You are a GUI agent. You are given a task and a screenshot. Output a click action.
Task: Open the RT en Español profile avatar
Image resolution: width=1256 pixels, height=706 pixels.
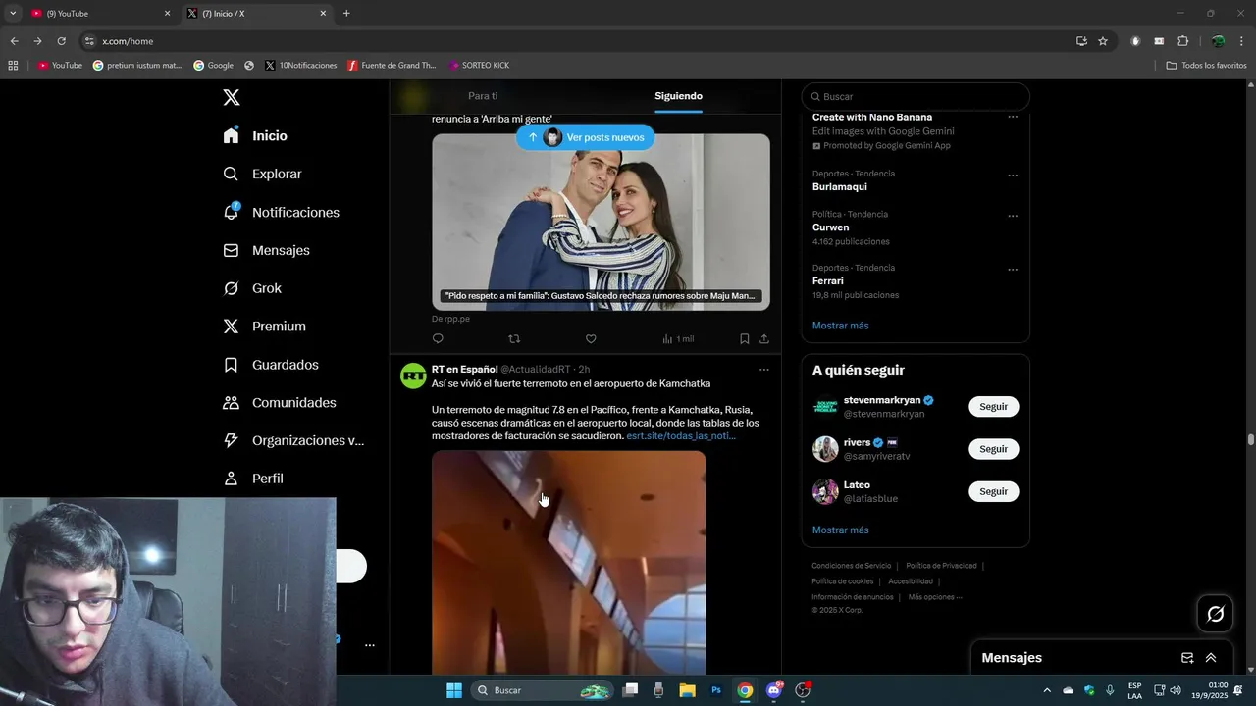(x=413, y=376)
